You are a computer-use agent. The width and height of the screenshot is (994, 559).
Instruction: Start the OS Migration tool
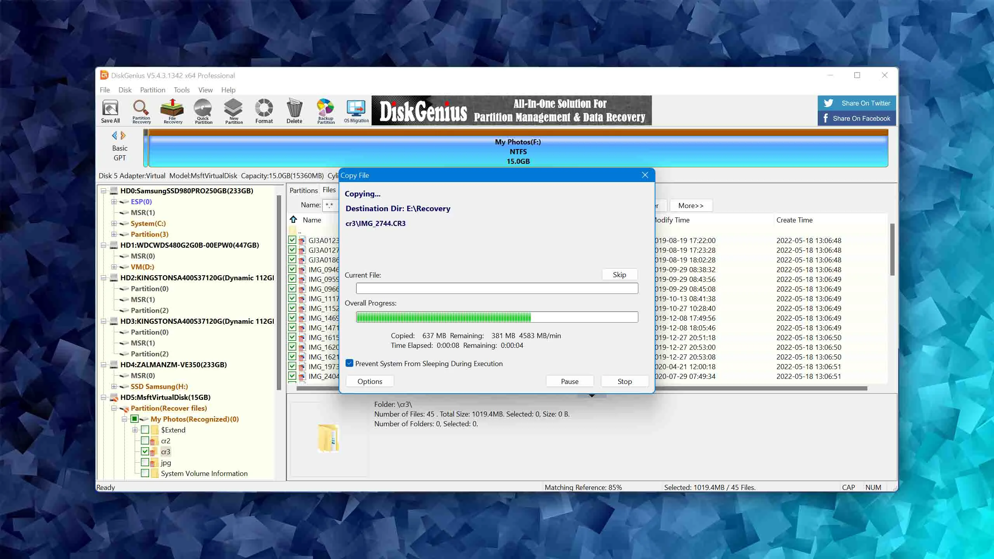(356, 111)
